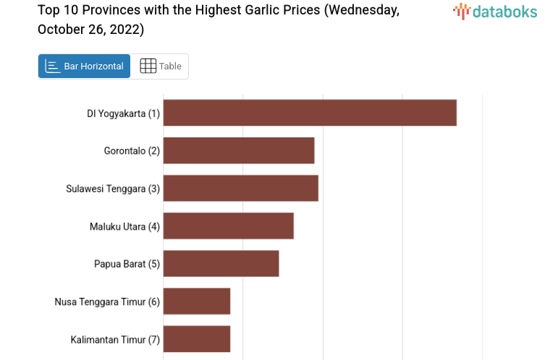Click the horizontal bar chart icon

tap(53, 67)
